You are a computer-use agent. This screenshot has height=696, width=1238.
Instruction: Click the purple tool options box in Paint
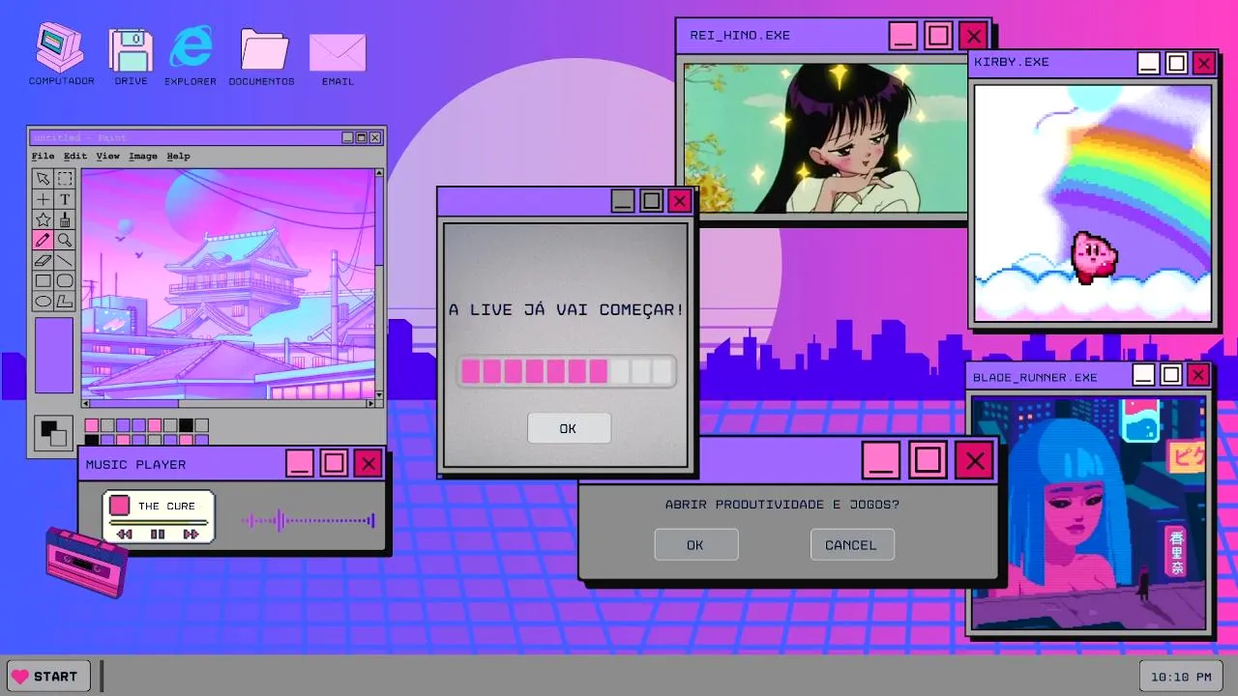click(x=54, y=355)
